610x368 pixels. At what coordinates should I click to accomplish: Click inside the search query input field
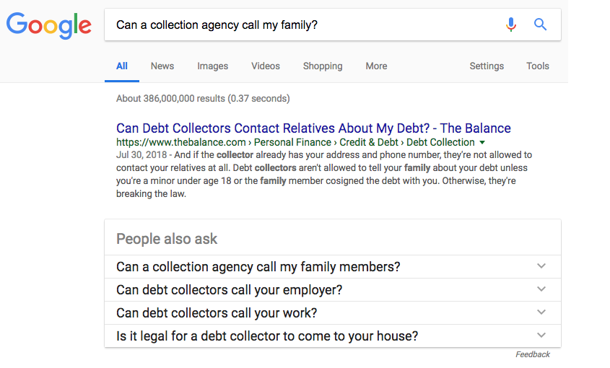(303, 25)
